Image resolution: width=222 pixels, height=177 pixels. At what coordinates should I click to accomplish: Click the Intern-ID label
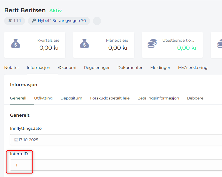[19, 154]
